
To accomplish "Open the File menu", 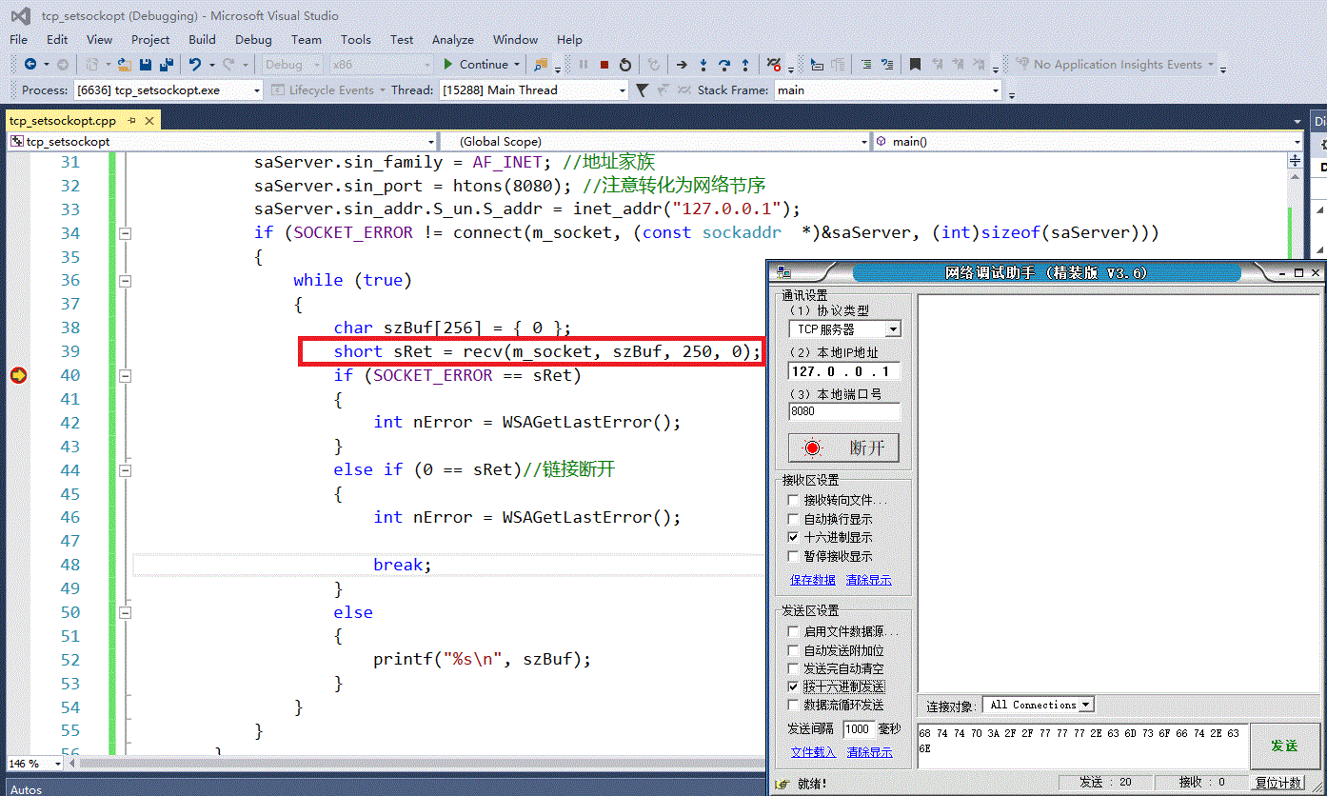I will point(19,39).
